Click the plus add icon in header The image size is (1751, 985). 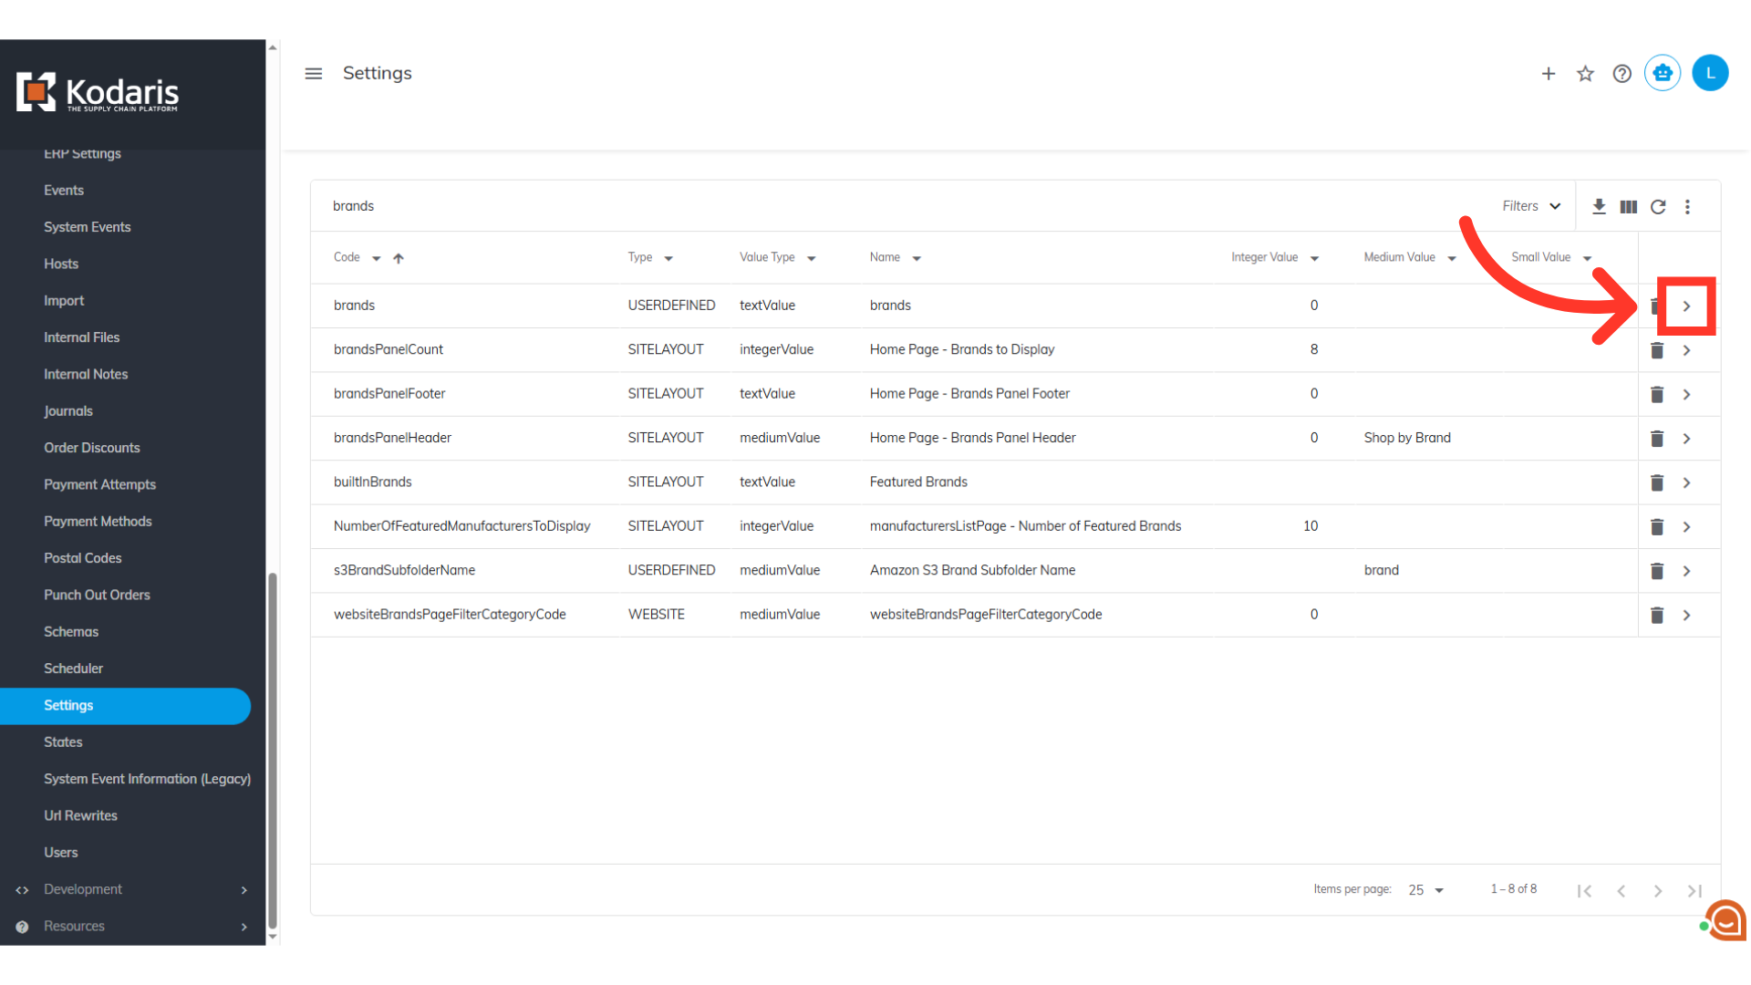(x=1549, y=74)
